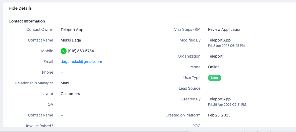
Task: Click the contact name Mukul Daga
Action: pyautogui.click(x=71, y=40)
